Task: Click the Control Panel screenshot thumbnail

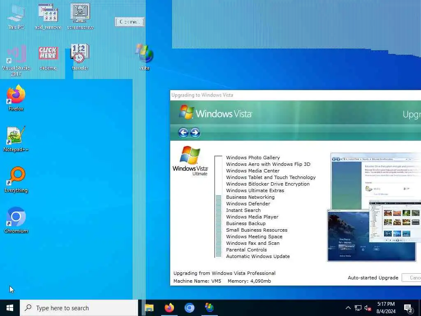Action: [376, 181]
